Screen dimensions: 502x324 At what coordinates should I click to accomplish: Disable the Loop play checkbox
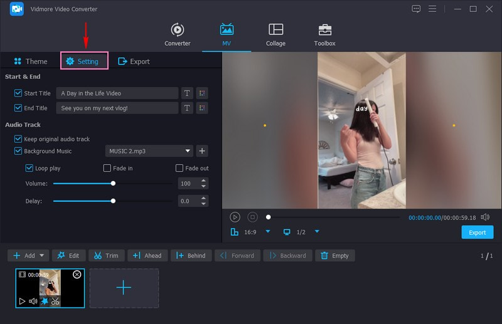[x=29, y=169]
